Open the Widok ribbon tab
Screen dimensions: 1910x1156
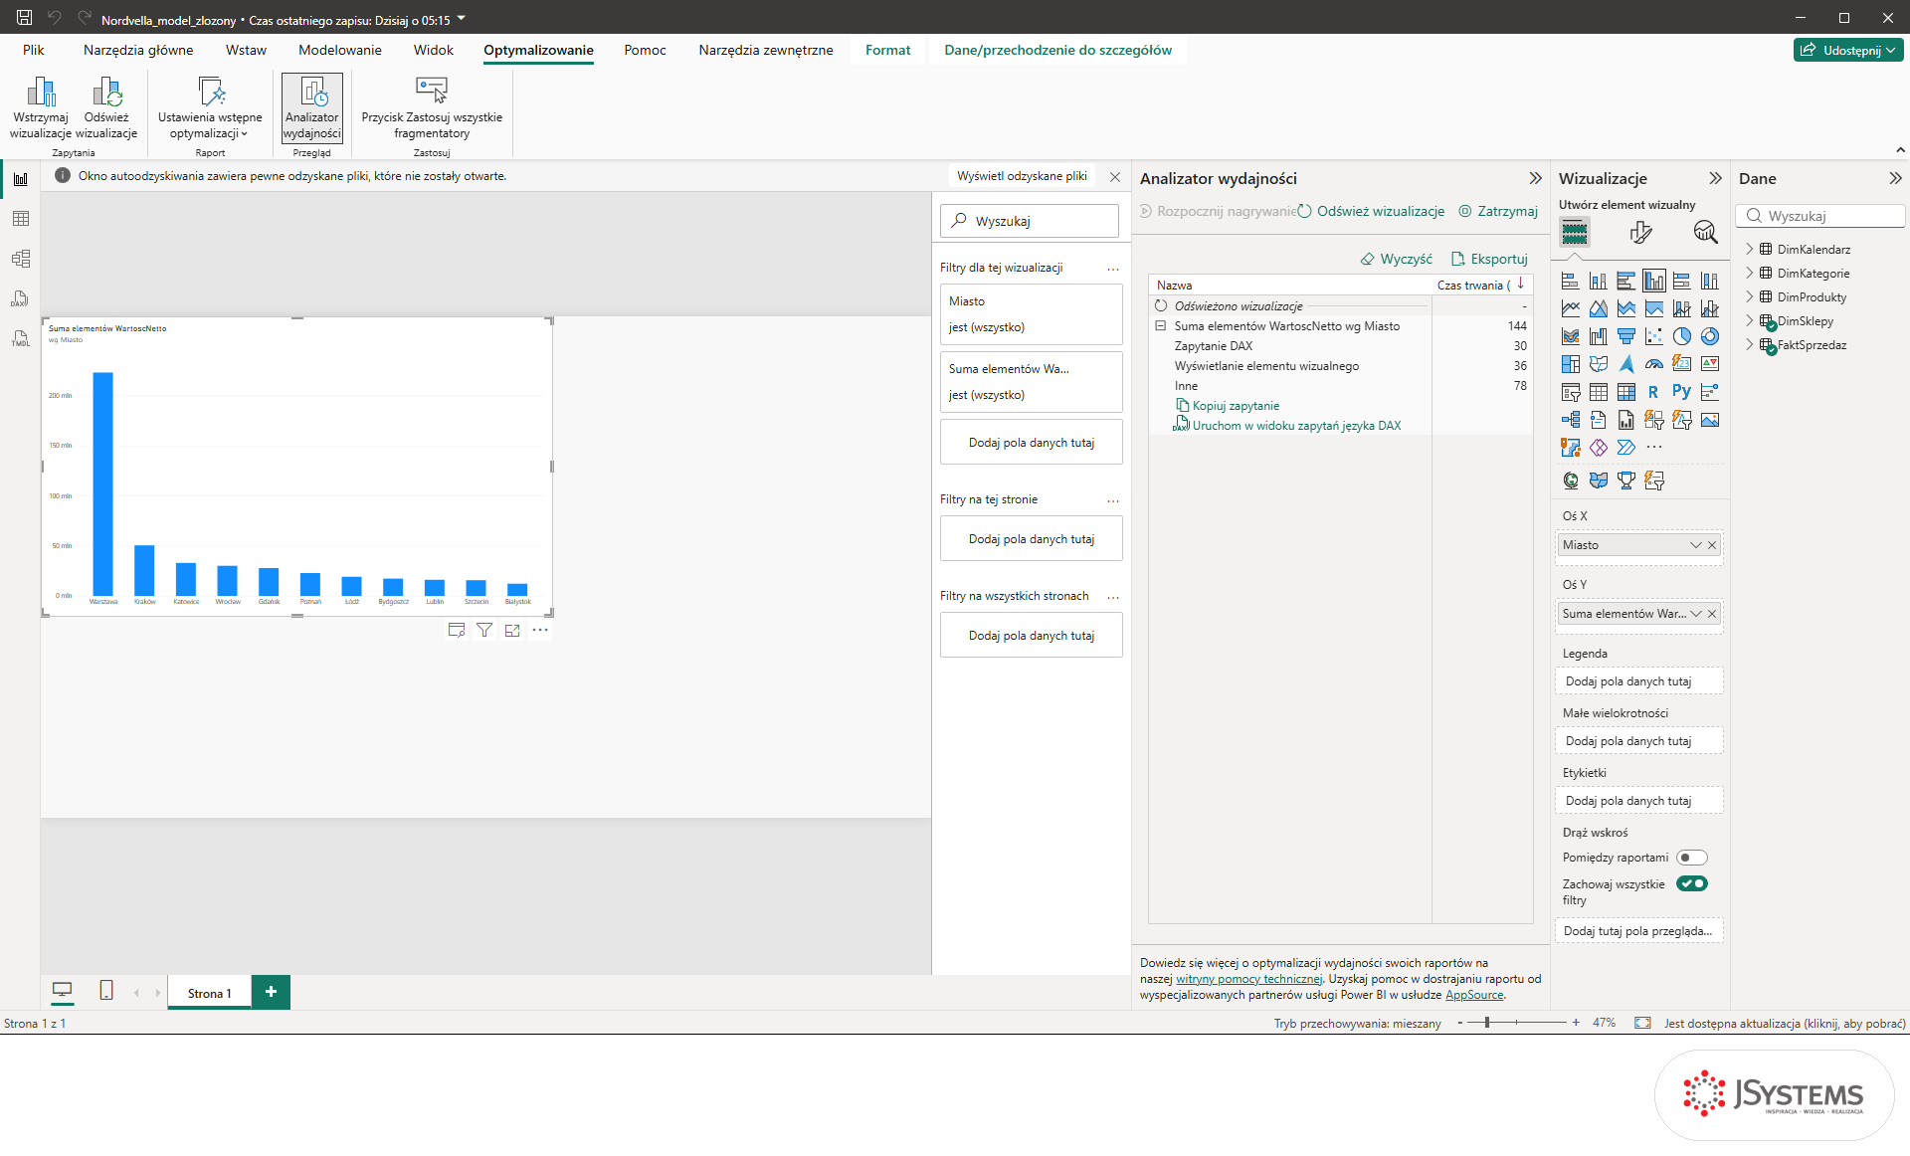[x=433, y=50]
